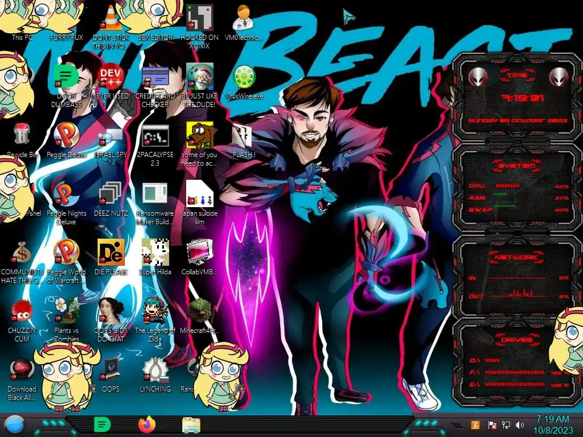Launch Peggle Deluxe from the desktop
Image resolution: width=583 pixels, height=437 pixels.
coord(66,135)
